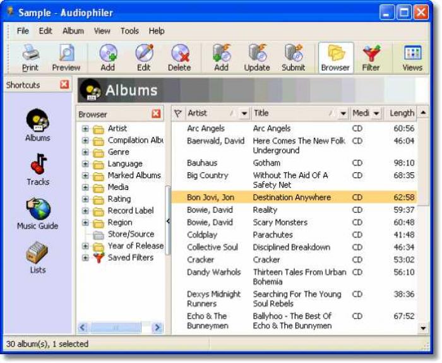Open the Tracks shortcut
This screenshot has width=442, height=363.
[x=38, y=169]
